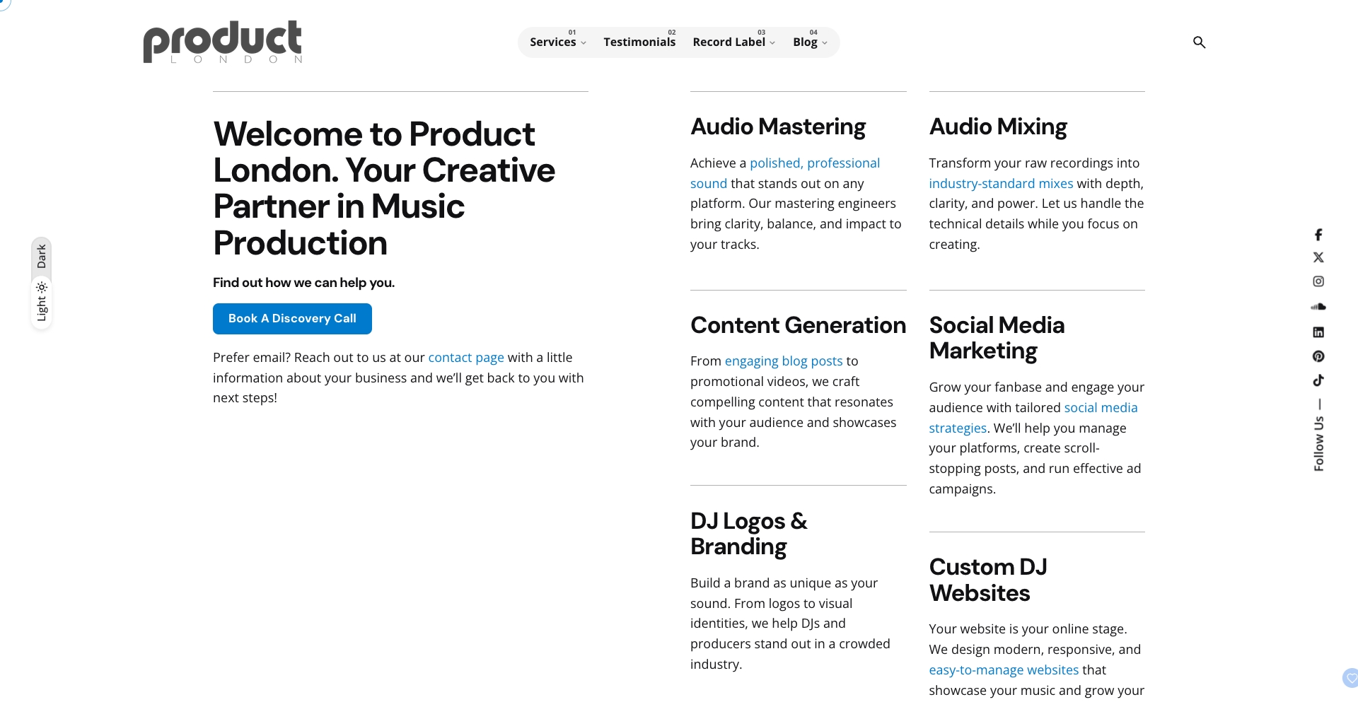Open the SoundCloud page
1358x702 pixels.
(x=1318, y=306)
